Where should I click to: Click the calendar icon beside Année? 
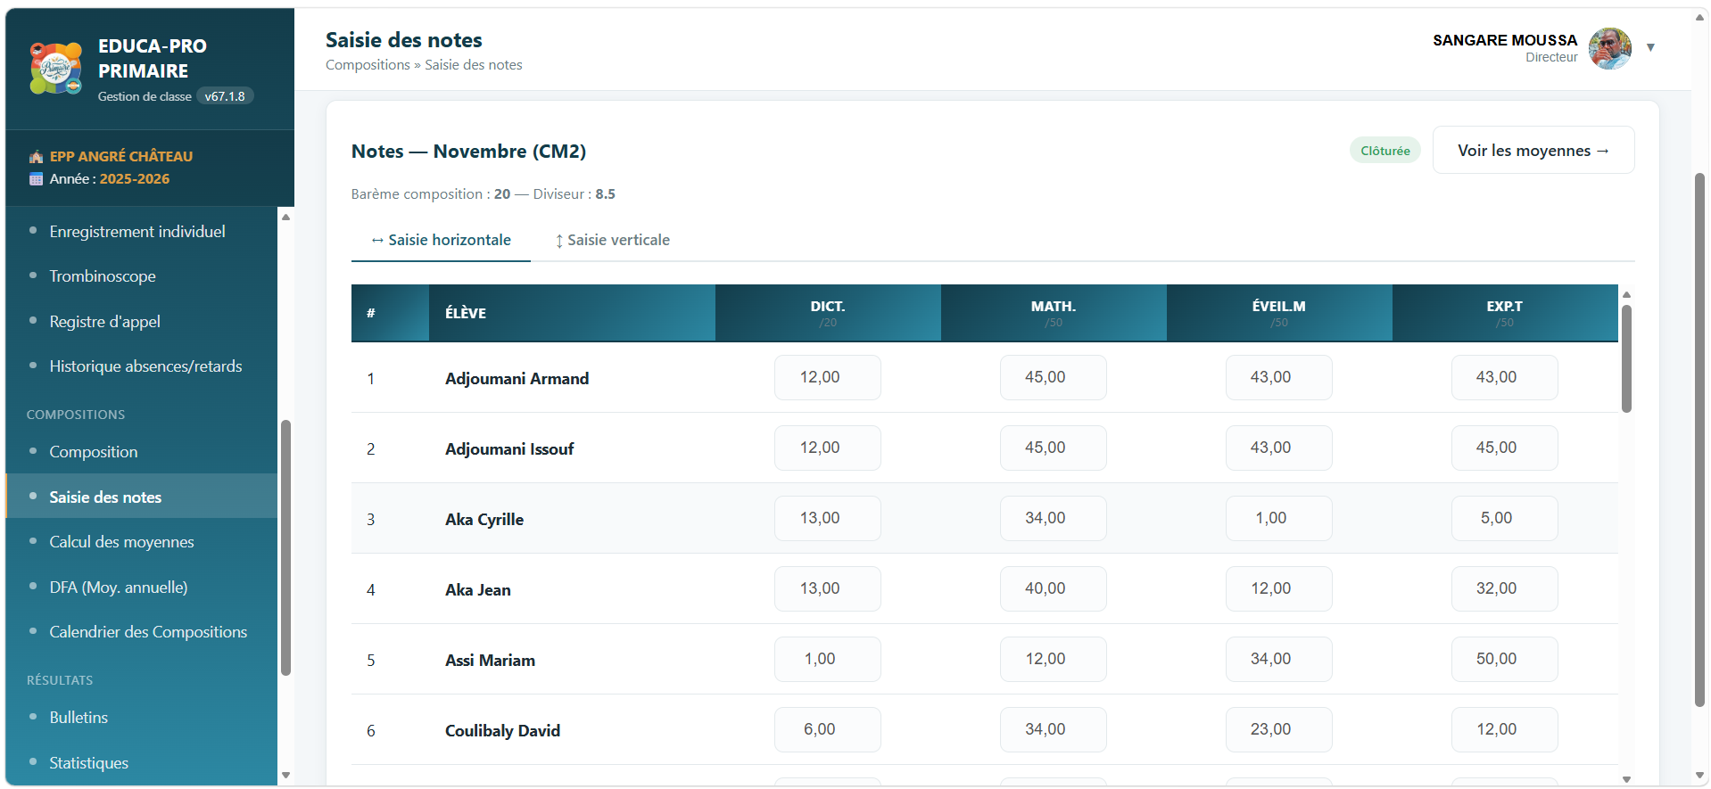click(x=36, y=179)
